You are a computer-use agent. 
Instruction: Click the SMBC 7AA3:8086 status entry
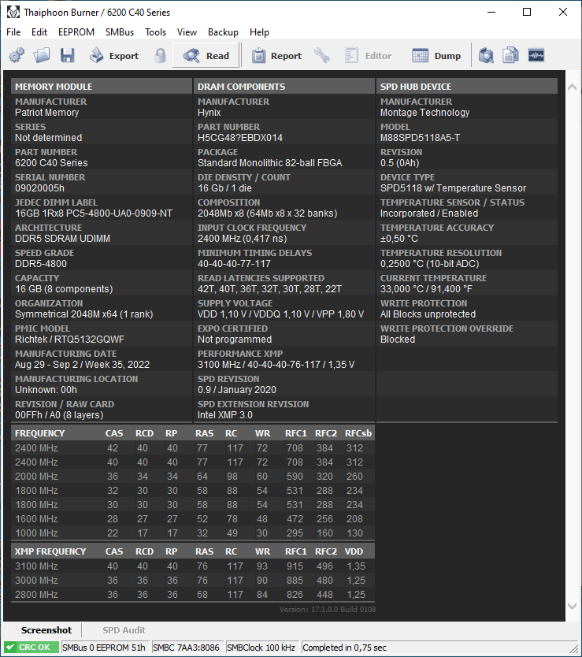186,648
